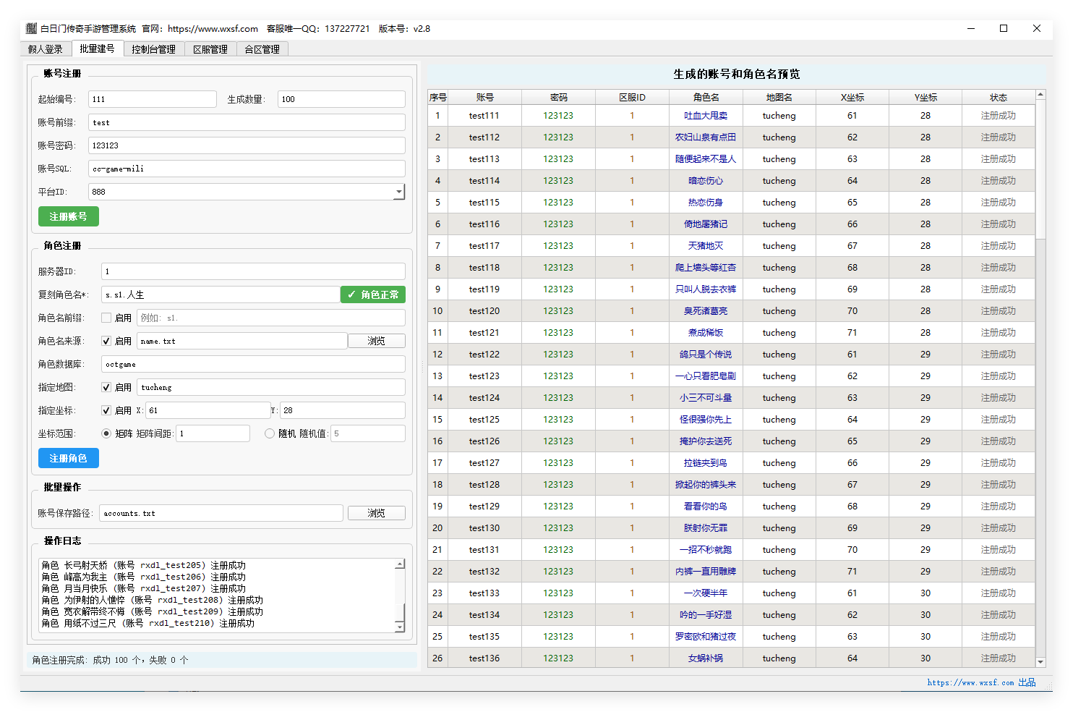
Task: Open the 区服管理 tab
Action: pos(210,49)
